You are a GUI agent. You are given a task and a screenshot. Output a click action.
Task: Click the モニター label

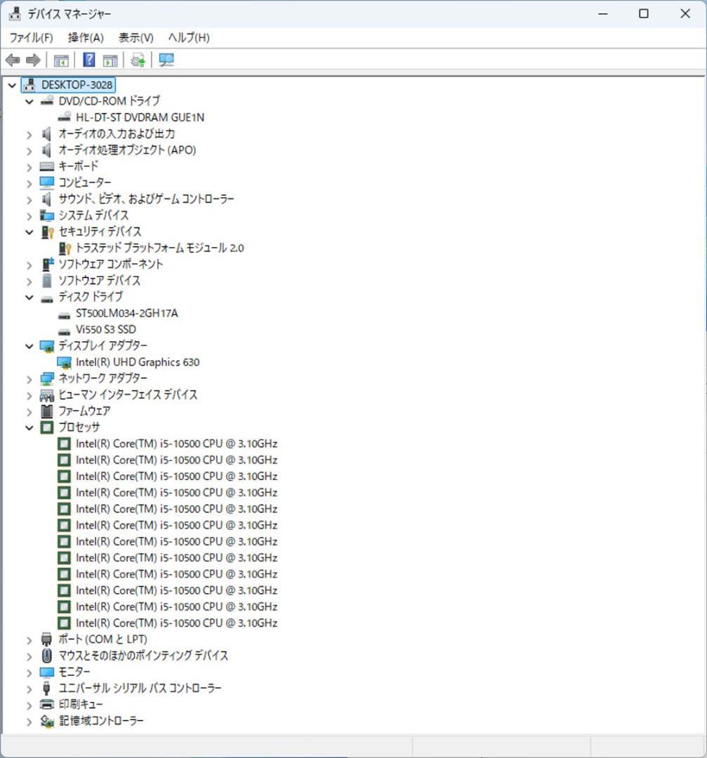point(74,672)
